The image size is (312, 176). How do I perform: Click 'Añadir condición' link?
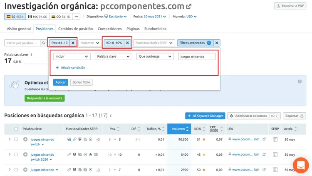[70, 68]
